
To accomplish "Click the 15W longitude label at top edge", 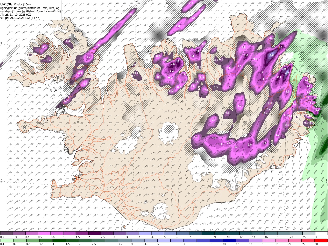I will (x=272, y=1).
